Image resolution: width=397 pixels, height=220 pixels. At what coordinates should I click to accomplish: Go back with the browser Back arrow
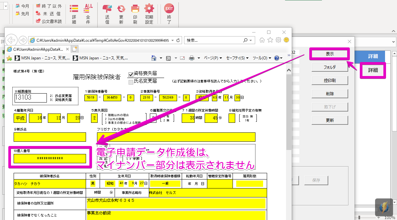click(11, 40)
